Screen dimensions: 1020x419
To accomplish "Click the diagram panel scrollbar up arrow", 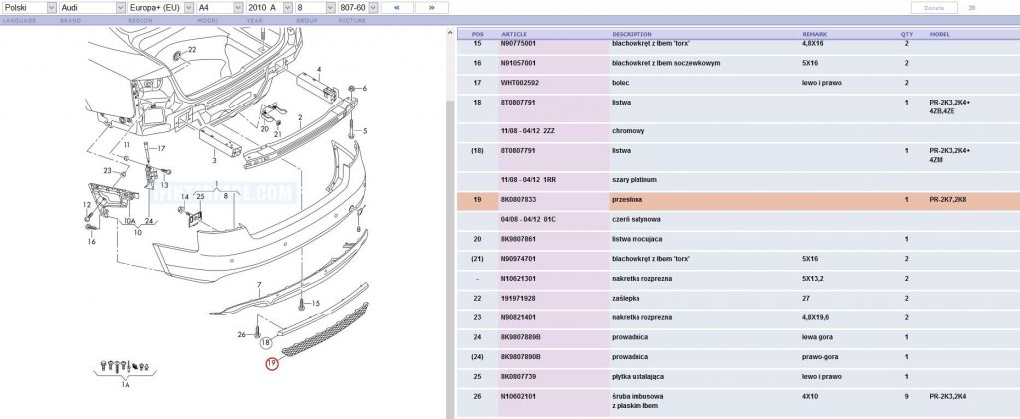I will pos(450,33).
